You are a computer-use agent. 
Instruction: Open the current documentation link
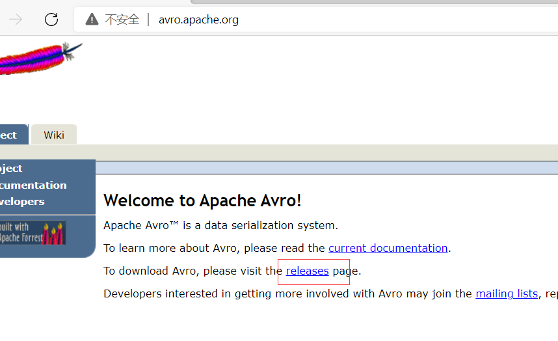click(x=388, y=248)
